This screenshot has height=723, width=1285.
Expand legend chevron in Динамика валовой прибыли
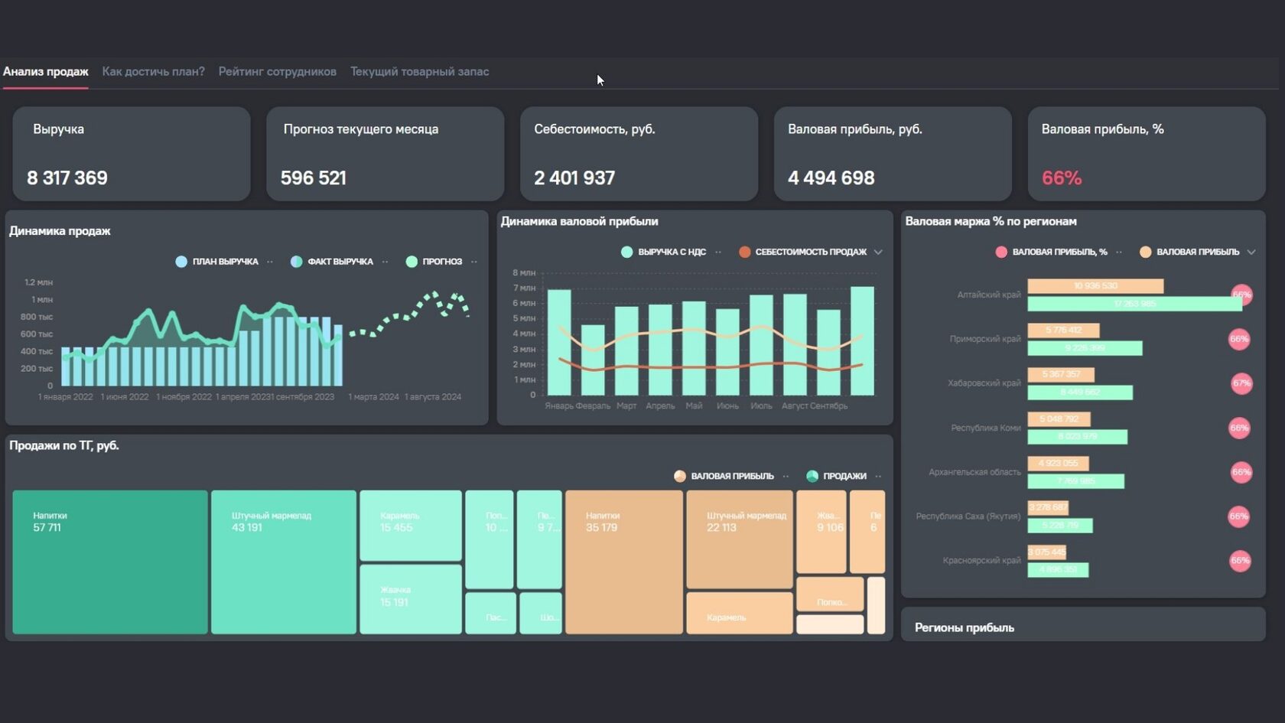tap(878, 252)
